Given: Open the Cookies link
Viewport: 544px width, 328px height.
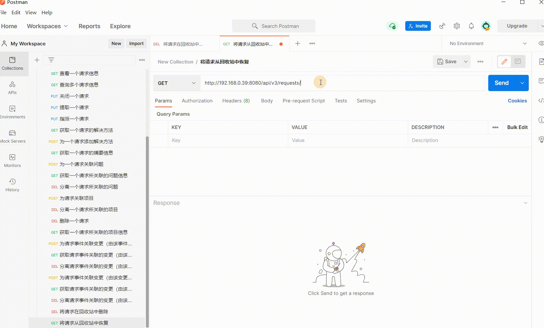Looking at the screenshot, I should pyautogui.click(x=517, y=101).
